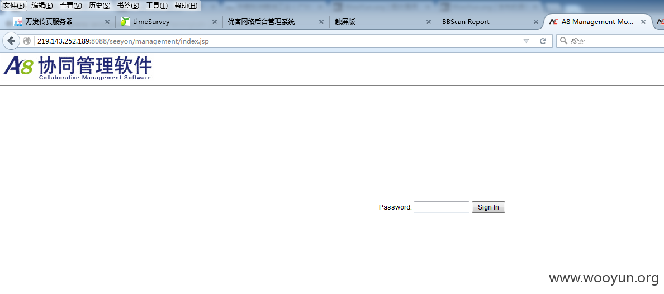Screen dimensions: 664x294
Task: Open the 编辑(E) menu
Action: point(42,6)
